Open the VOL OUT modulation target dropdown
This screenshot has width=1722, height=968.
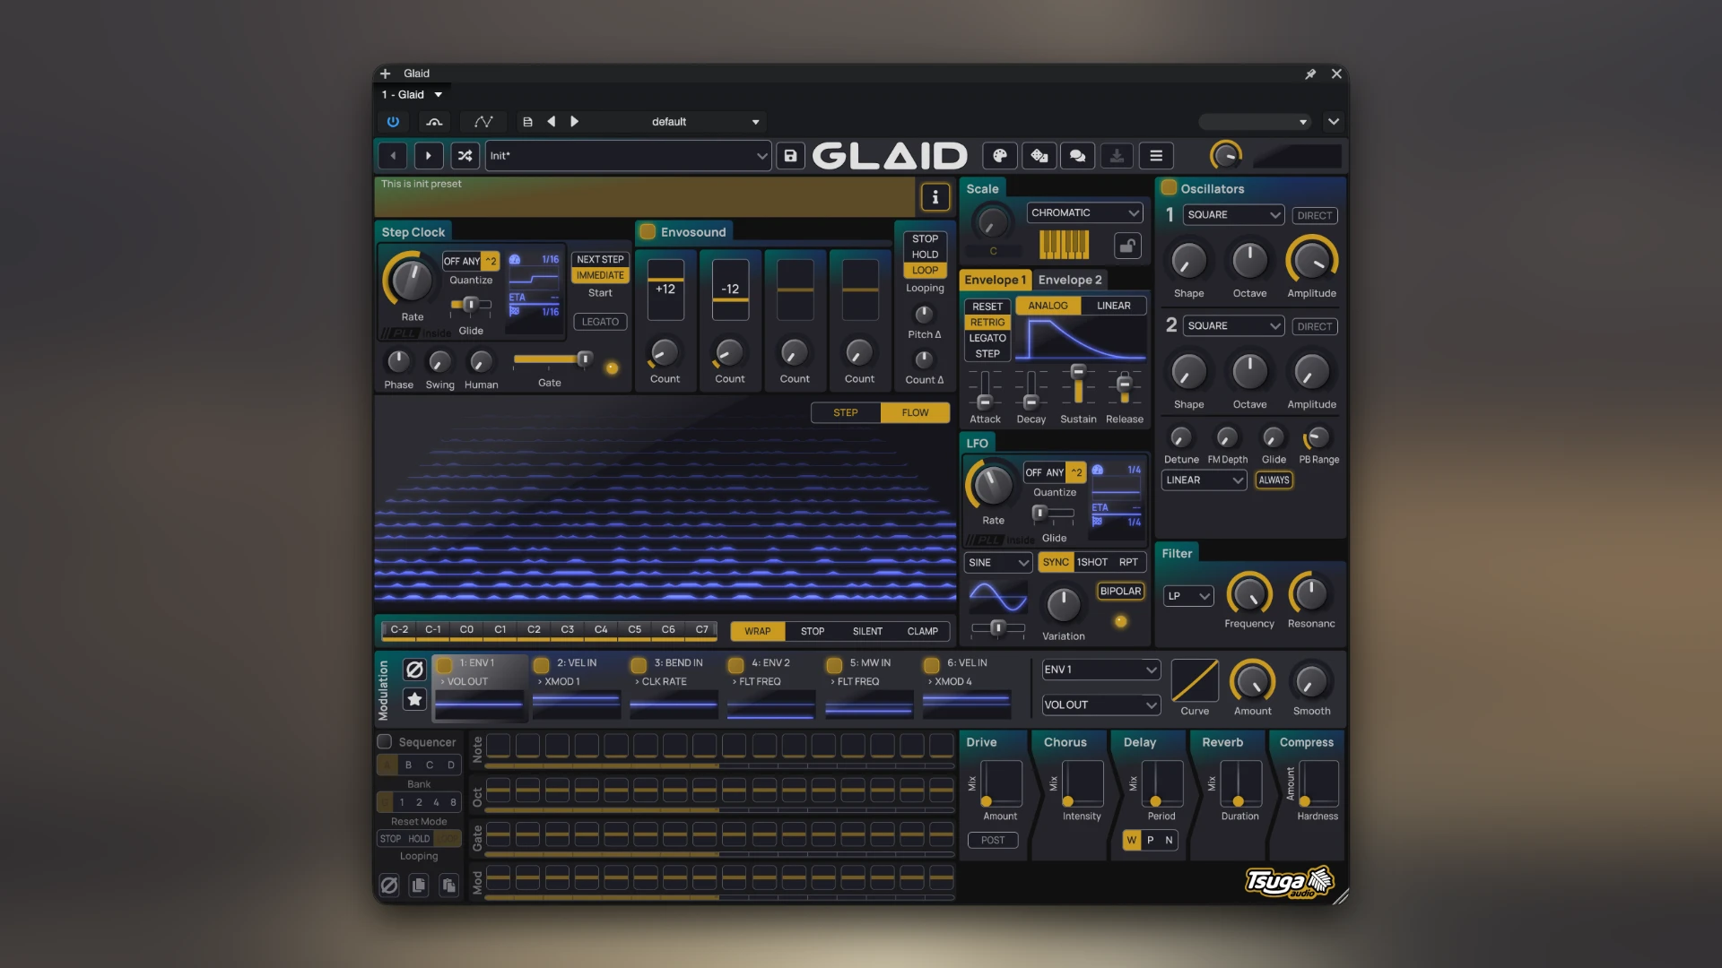click(x=1100, y=705)
